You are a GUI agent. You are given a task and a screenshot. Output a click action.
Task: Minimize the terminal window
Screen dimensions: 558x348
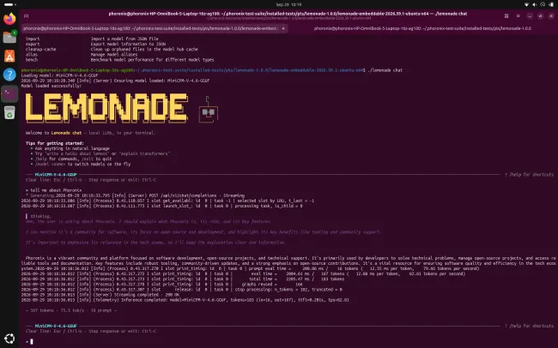[530, 16]
